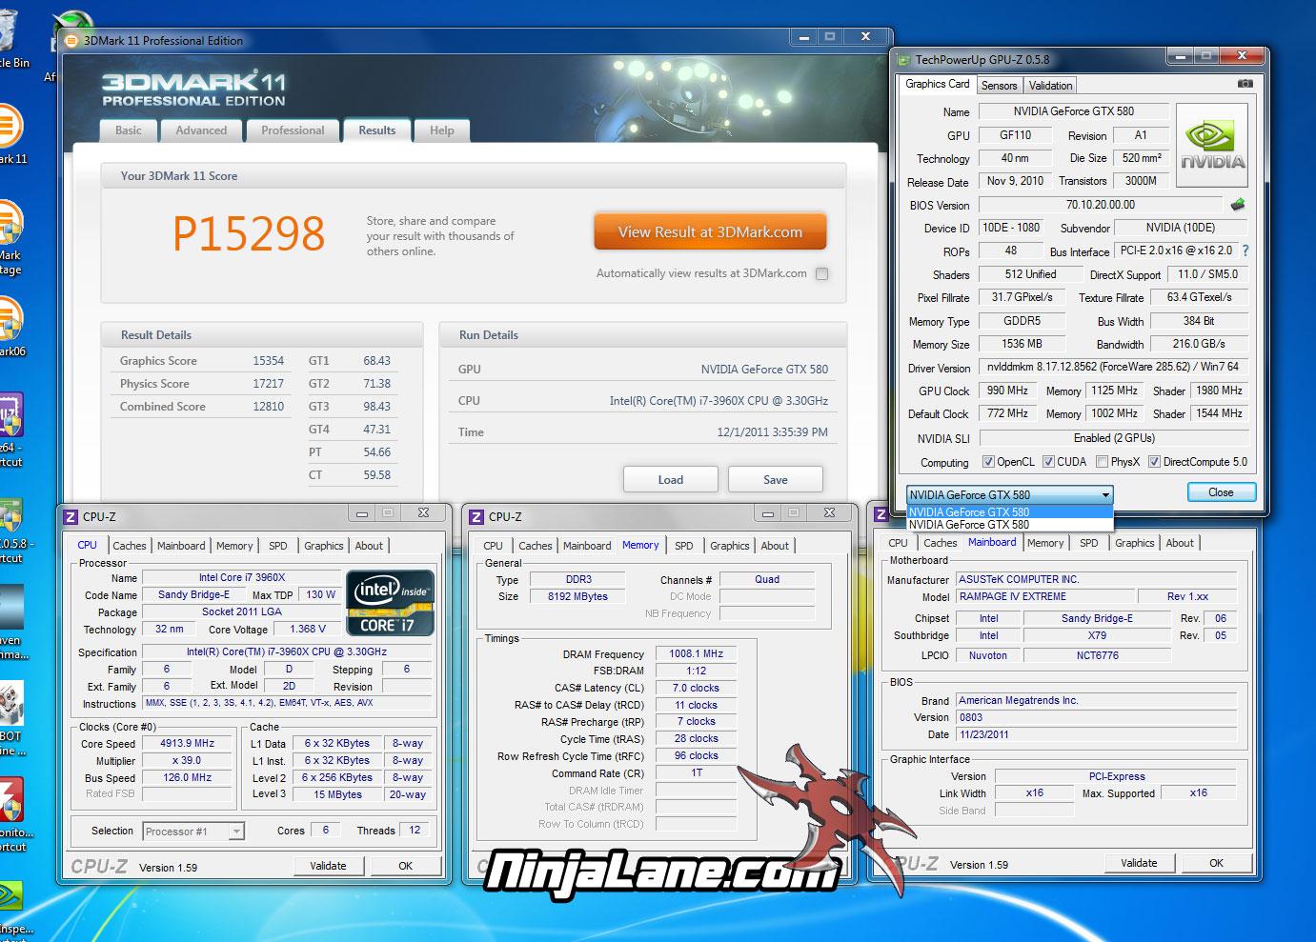Screen dimensions: 1316x942
Task: Click OK in the CPU-Z CPU window
Action: tap(405, 866)
